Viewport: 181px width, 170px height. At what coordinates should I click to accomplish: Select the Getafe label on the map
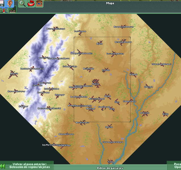click(x=107, y=96)
